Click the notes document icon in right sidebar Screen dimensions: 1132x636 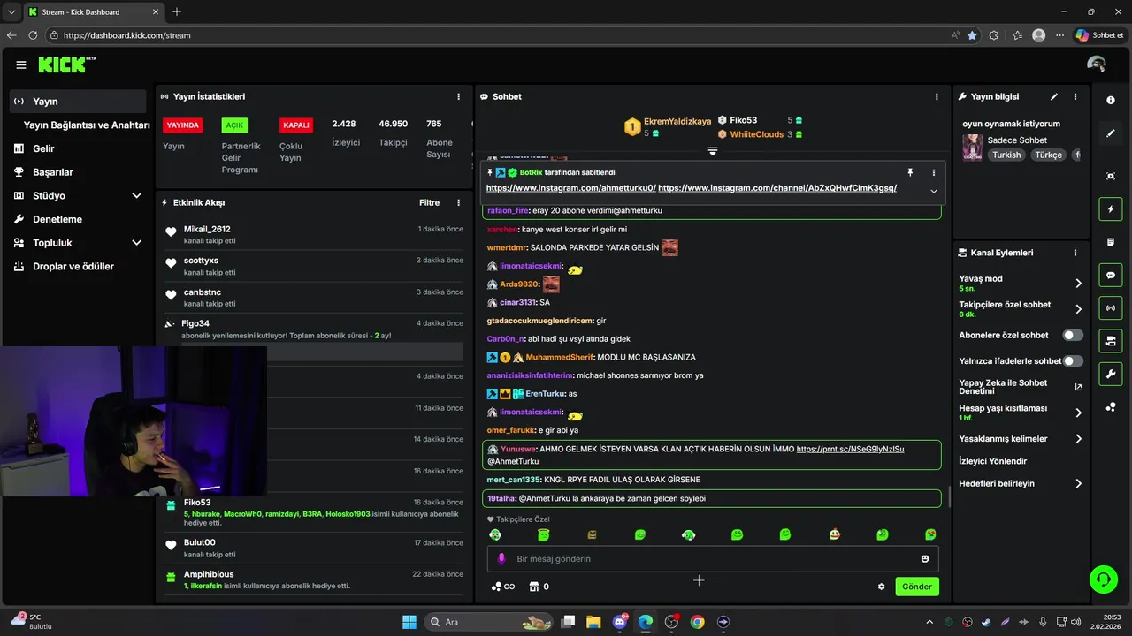pyautogui.click(x=1111, y=242)
